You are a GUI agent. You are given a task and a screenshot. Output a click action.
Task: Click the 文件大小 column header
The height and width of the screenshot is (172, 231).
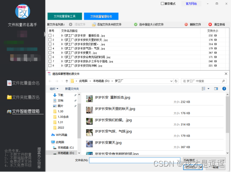pos(213,31)
